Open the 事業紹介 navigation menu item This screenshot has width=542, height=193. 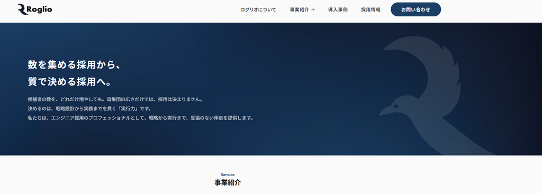(x=300, y=9)
